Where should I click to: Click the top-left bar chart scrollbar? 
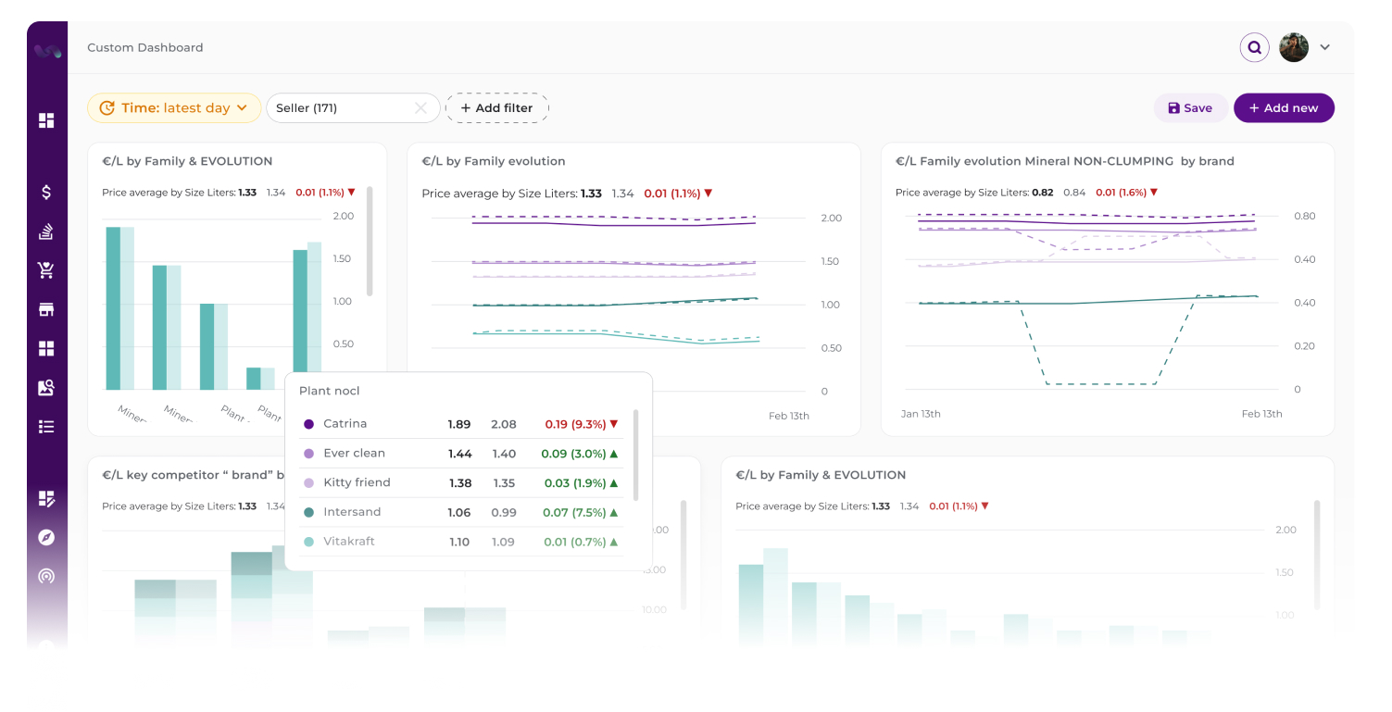370,241
